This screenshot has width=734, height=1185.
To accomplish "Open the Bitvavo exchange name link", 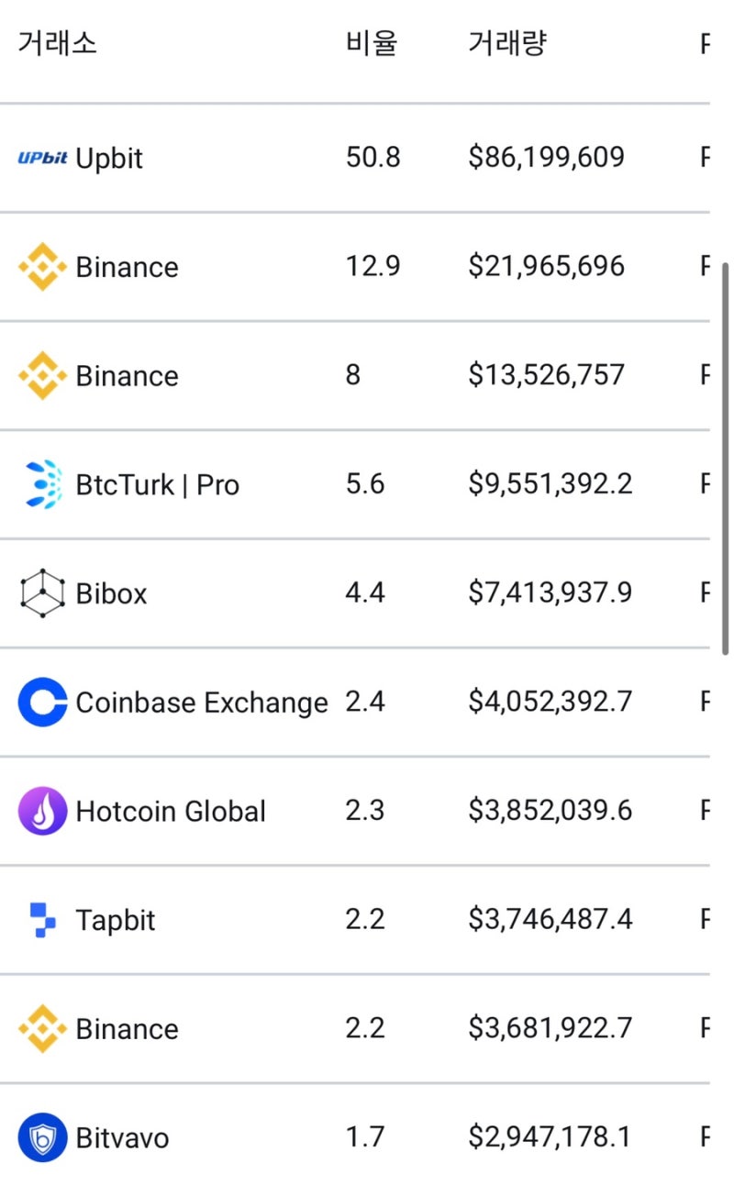I will pos(122,1138).
